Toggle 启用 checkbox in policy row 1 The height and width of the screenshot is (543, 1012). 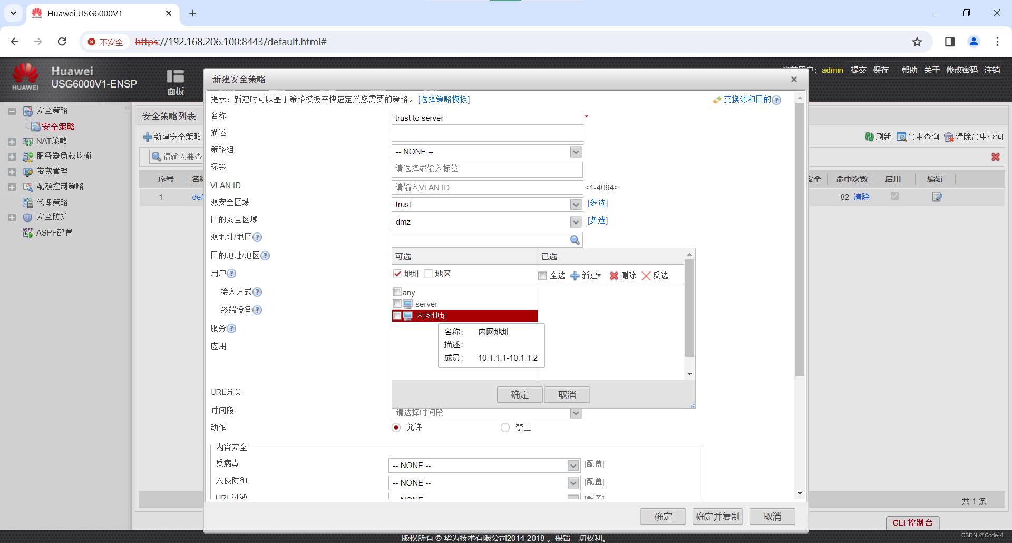tap(894, 196)
